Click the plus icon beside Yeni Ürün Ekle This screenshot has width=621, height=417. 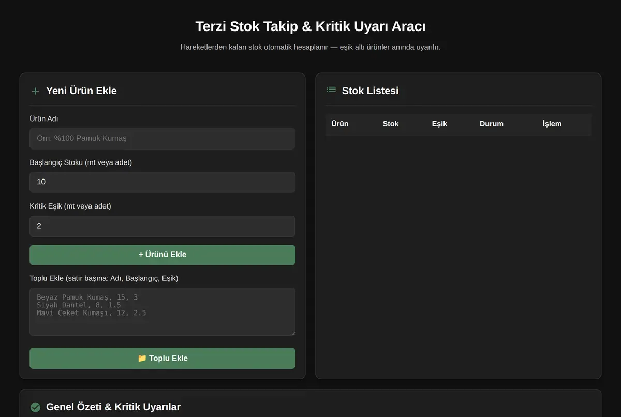[35, 91]
